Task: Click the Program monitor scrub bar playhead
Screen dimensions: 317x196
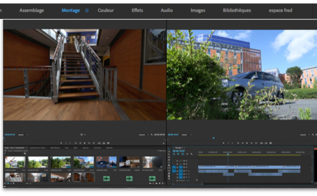Action: pos(213,138)
